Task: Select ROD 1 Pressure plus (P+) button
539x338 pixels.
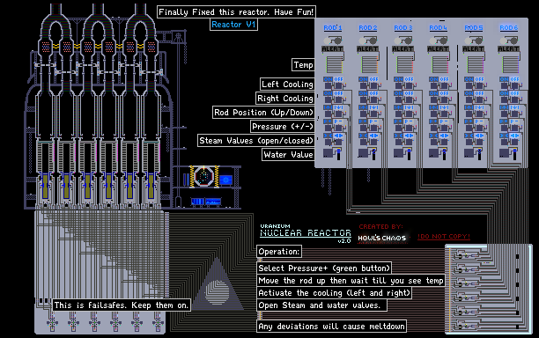Action: point(327,121)
